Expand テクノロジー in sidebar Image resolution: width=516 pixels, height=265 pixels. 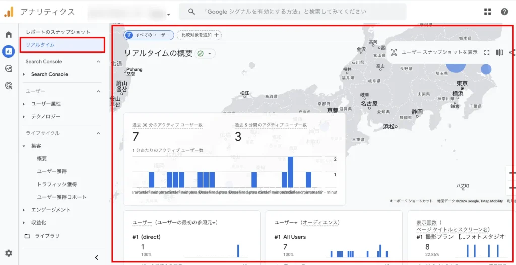[x=24, y=117]
